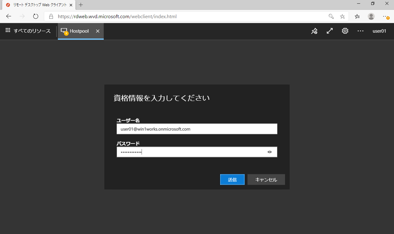Enter full screen mode with arrows icon
This screenshot has height=234, width=394.
point(330,31)
